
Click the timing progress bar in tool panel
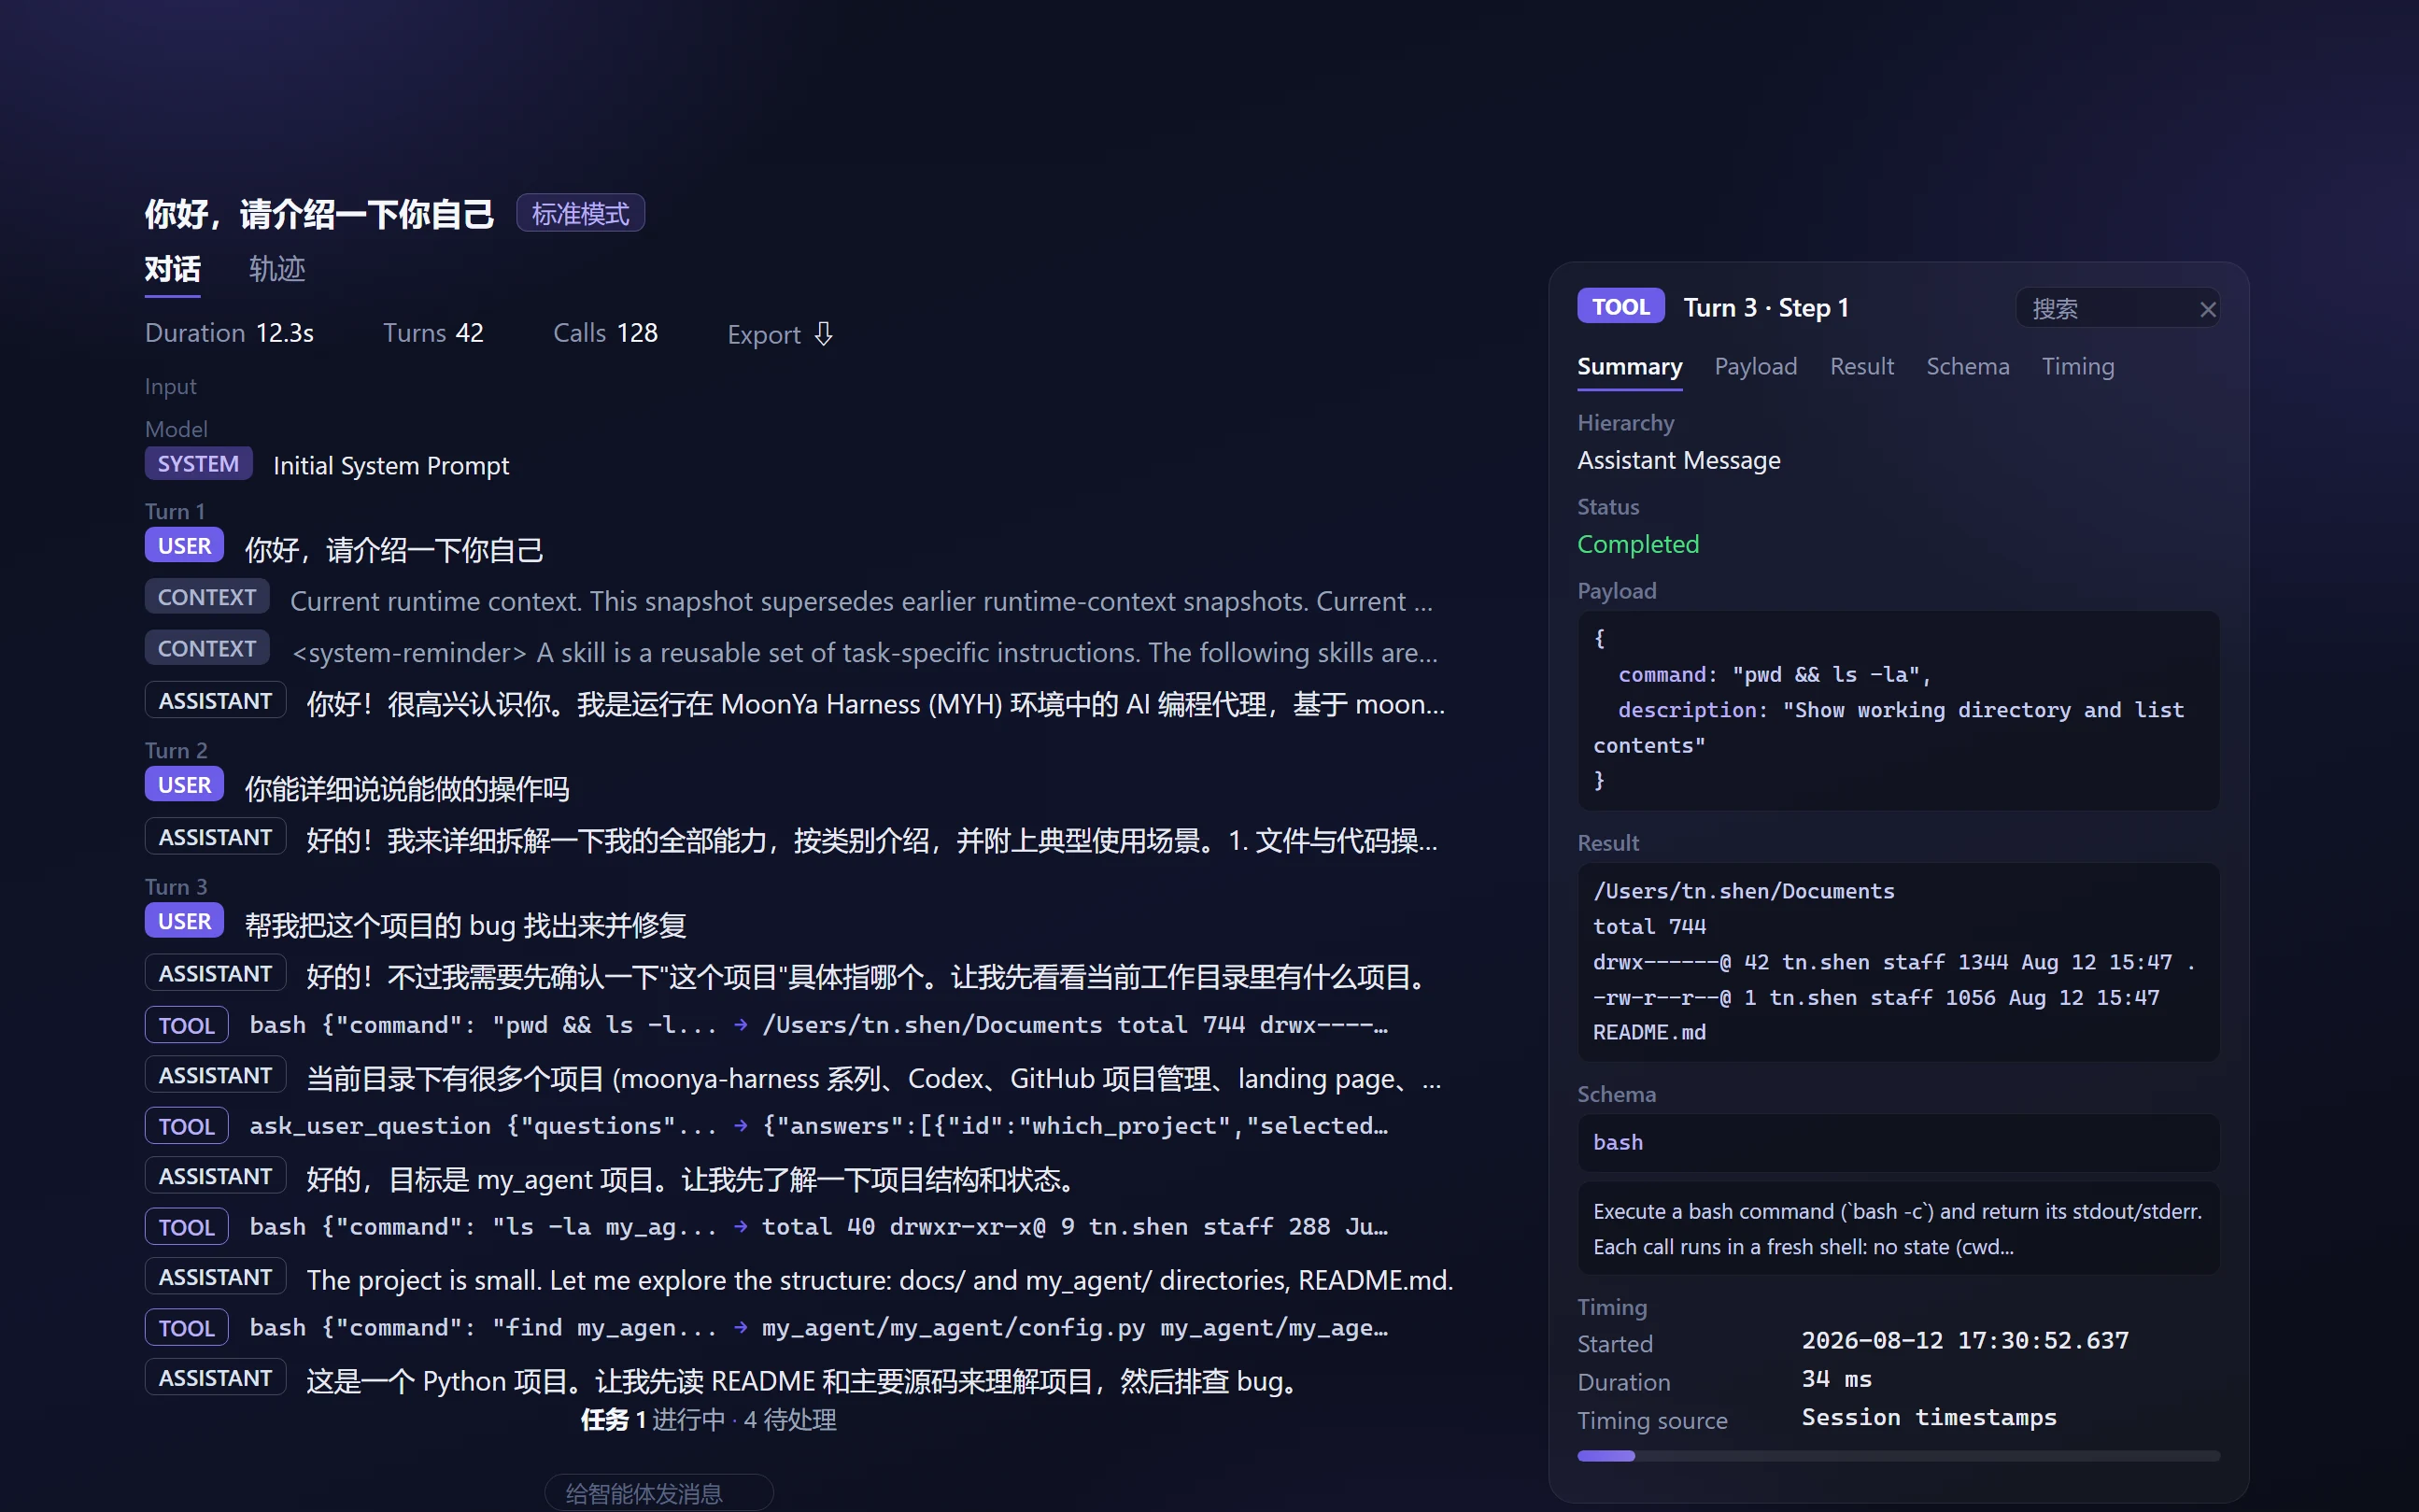1898,1455
